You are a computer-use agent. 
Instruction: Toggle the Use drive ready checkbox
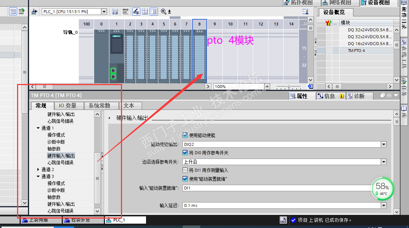pos(185,179)
